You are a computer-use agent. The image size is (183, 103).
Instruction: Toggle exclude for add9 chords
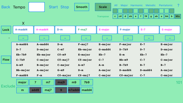35,90
